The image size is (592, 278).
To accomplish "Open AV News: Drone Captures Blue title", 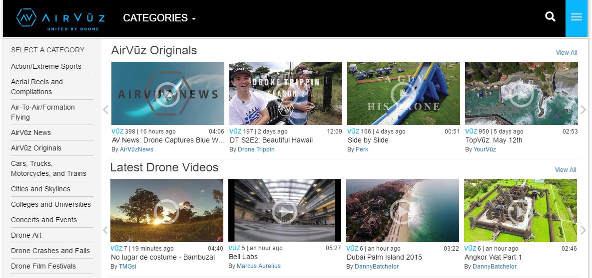I will 168,140.
